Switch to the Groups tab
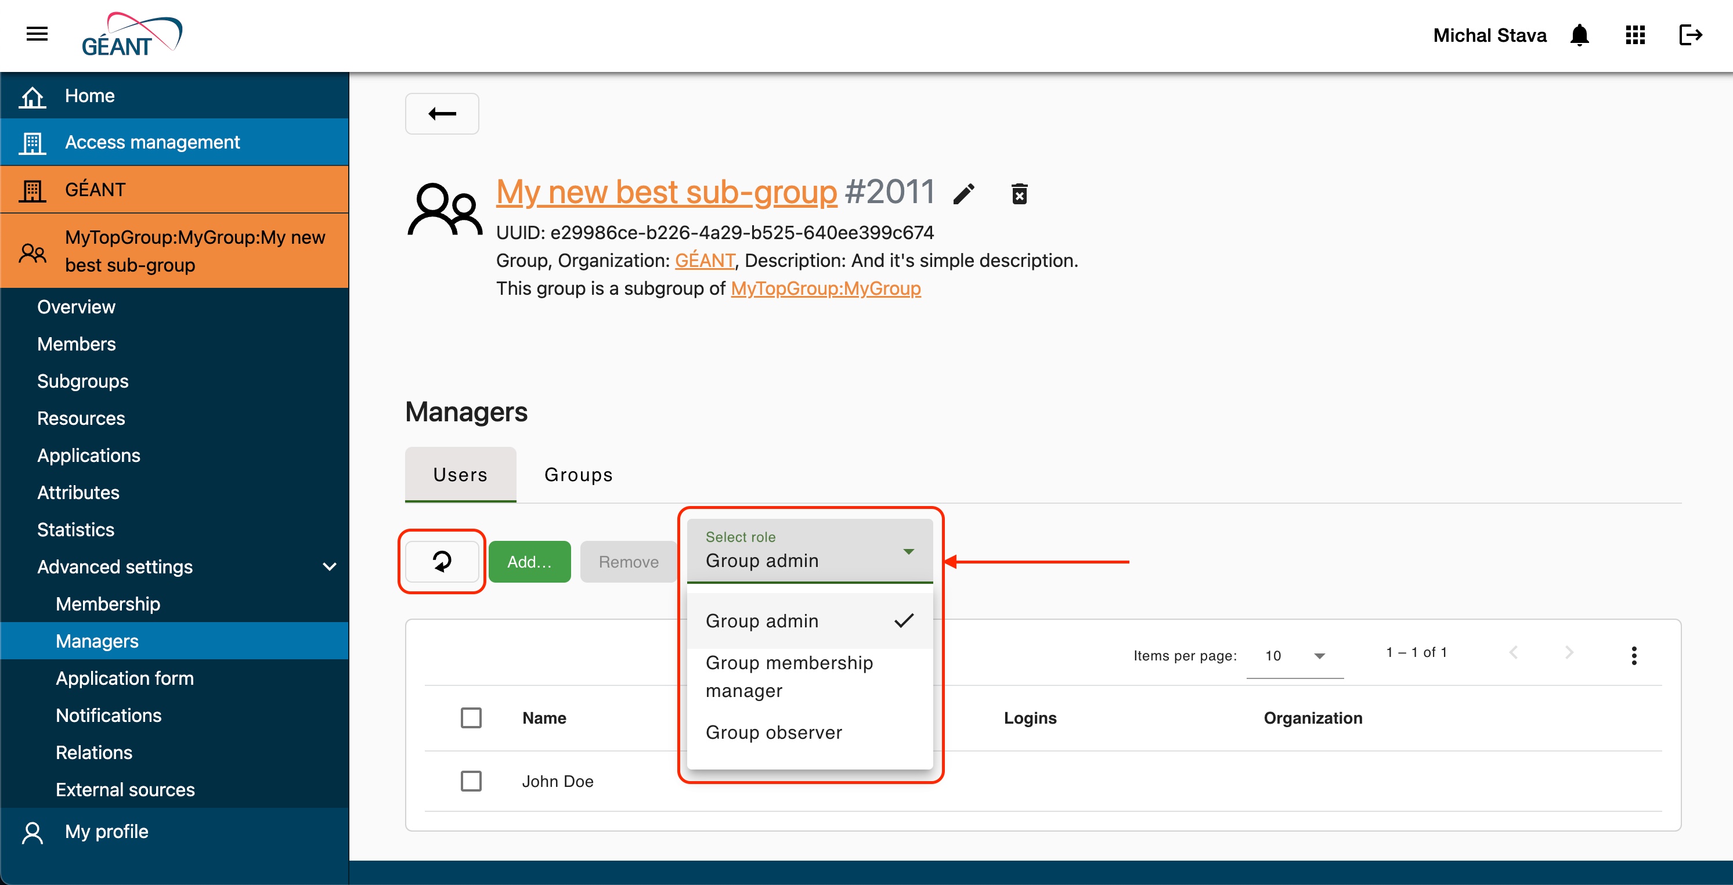This screenshot has height=885, width=1733. (x=578, y=475)
